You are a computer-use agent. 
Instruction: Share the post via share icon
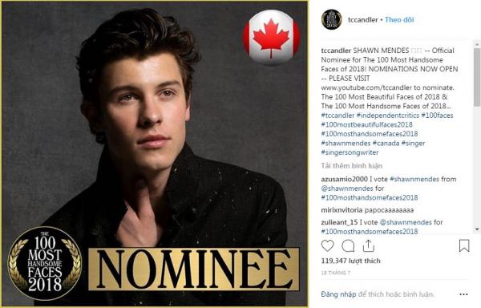(369, 245)
